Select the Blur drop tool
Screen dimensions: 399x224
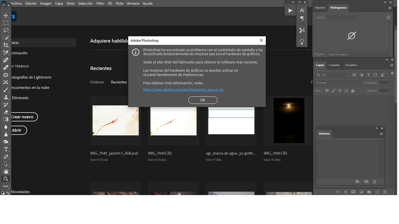pyautogui.click(x=6, y=127)
